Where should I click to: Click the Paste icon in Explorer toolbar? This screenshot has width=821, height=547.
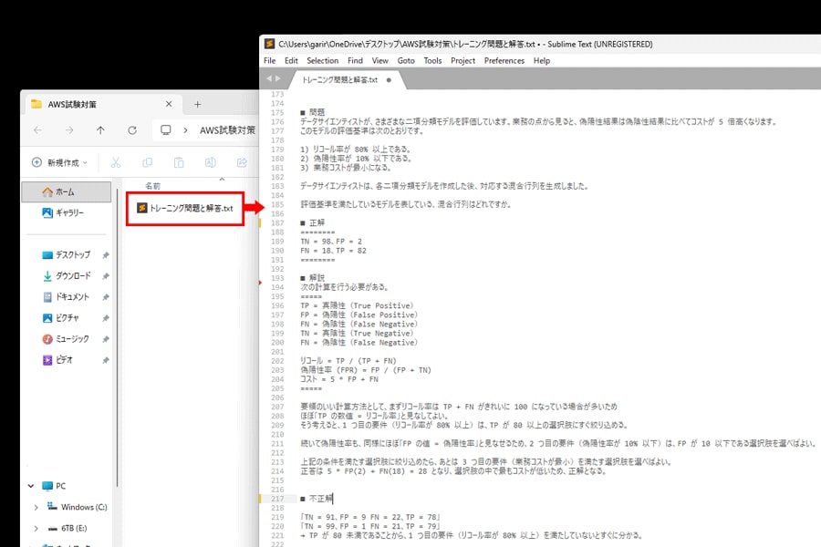coord(179,163)
